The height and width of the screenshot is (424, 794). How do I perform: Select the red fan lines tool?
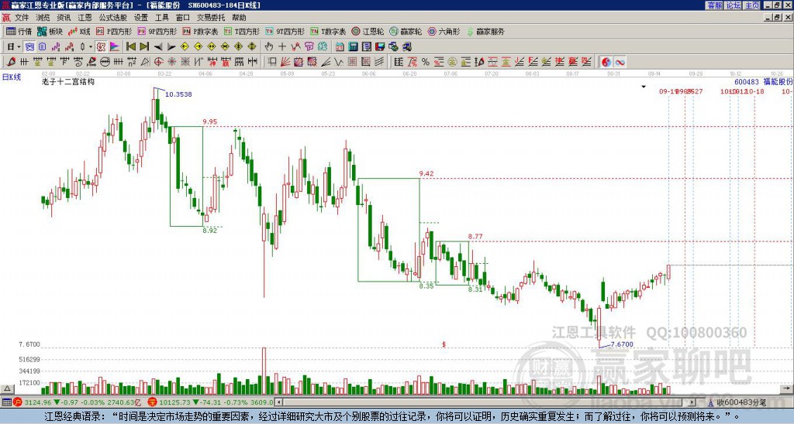tap(285, 62)
